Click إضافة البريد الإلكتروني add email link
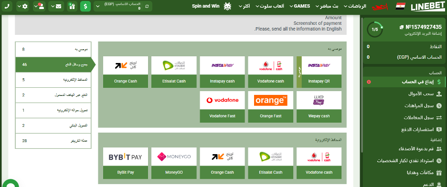 423,34
